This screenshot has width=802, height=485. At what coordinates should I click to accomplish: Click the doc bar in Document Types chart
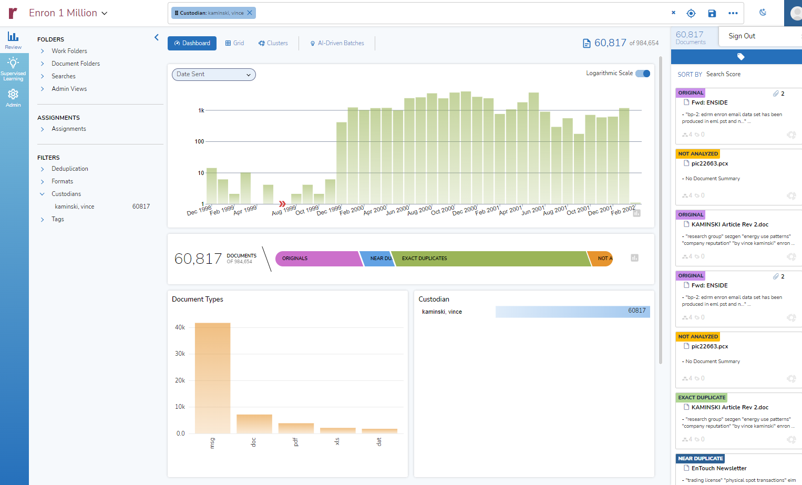click(x=254, y=424)
